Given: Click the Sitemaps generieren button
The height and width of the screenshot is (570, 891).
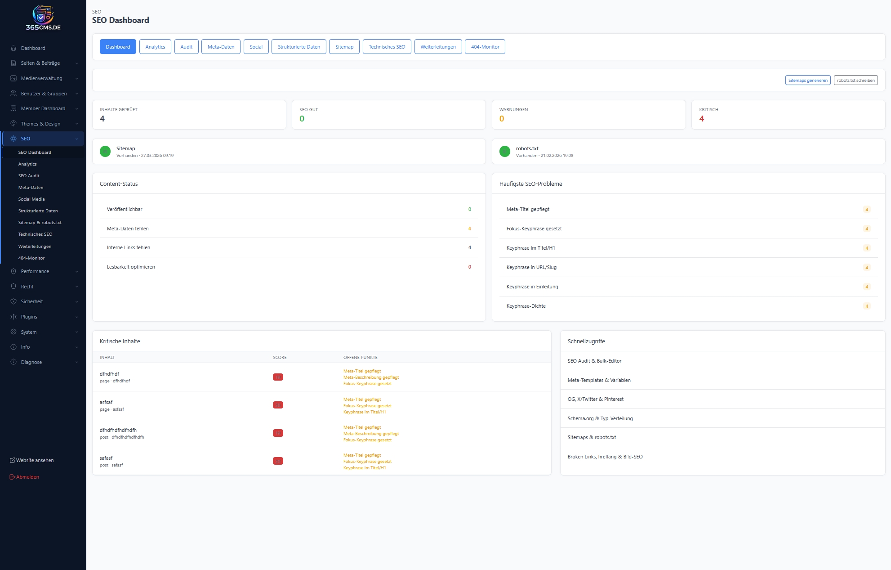Looking at the screenshot, I should click(x=807, y=81).
